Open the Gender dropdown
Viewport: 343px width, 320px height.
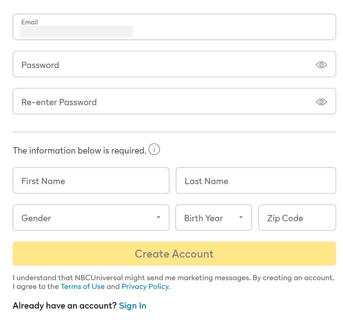[84, 218]
